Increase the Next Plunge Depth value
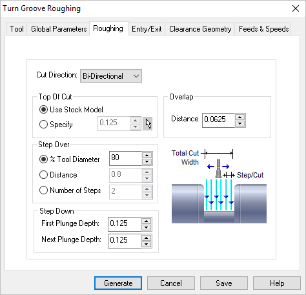The image size is (306, 295). [147, 238]
